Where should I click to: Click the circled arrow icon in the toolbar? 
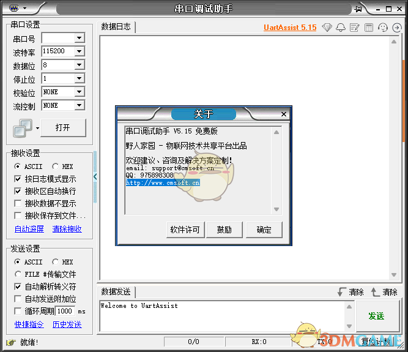click(397, 28)
